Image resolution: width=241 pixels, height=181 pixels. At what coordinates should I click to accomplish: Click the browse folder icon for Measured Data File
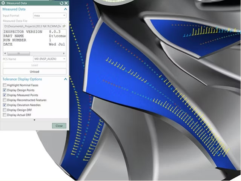pyautogui.click(x=64, y=26)
